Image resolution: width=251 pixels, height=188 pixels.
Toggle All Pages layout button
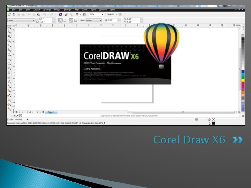[x=71, y=20]
